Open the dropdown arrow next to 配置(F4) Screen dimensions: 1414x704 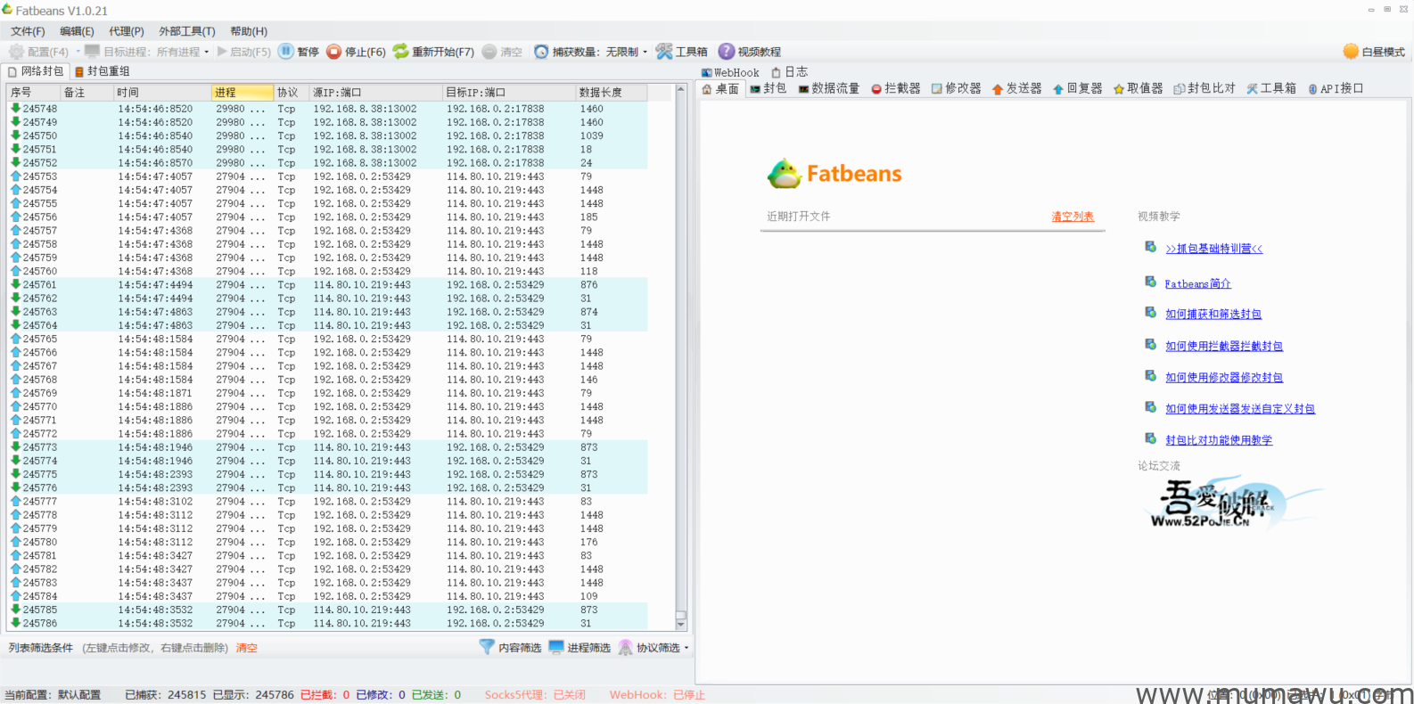[x=78, y=52]
